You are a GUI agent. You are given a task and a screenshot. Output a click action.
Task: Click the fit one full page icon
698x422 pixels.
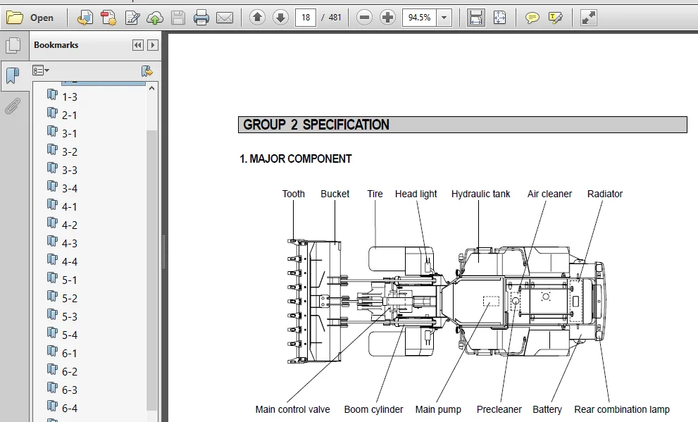pos(499,18)
